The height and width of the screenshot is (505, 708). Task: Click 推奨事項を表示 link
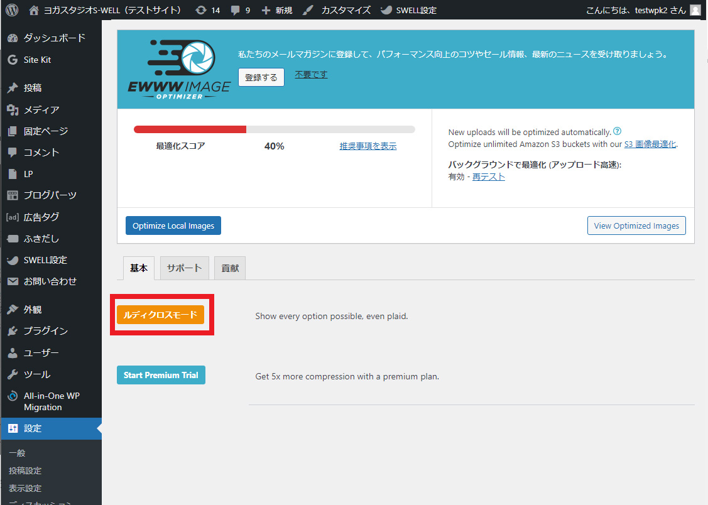(368, 146)
